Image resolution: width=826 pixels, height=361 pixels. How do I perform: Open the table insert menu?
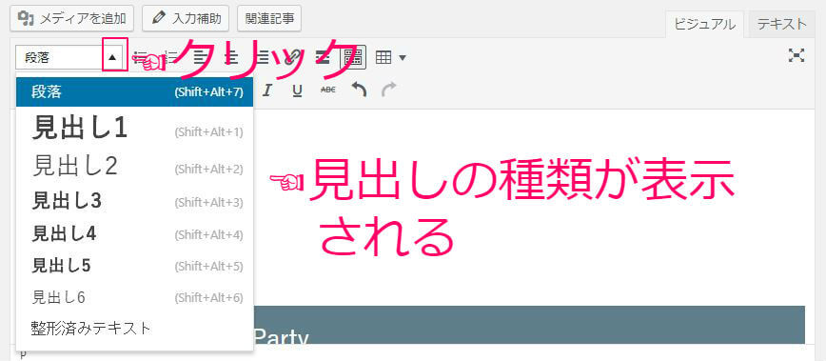pos(390,58)
